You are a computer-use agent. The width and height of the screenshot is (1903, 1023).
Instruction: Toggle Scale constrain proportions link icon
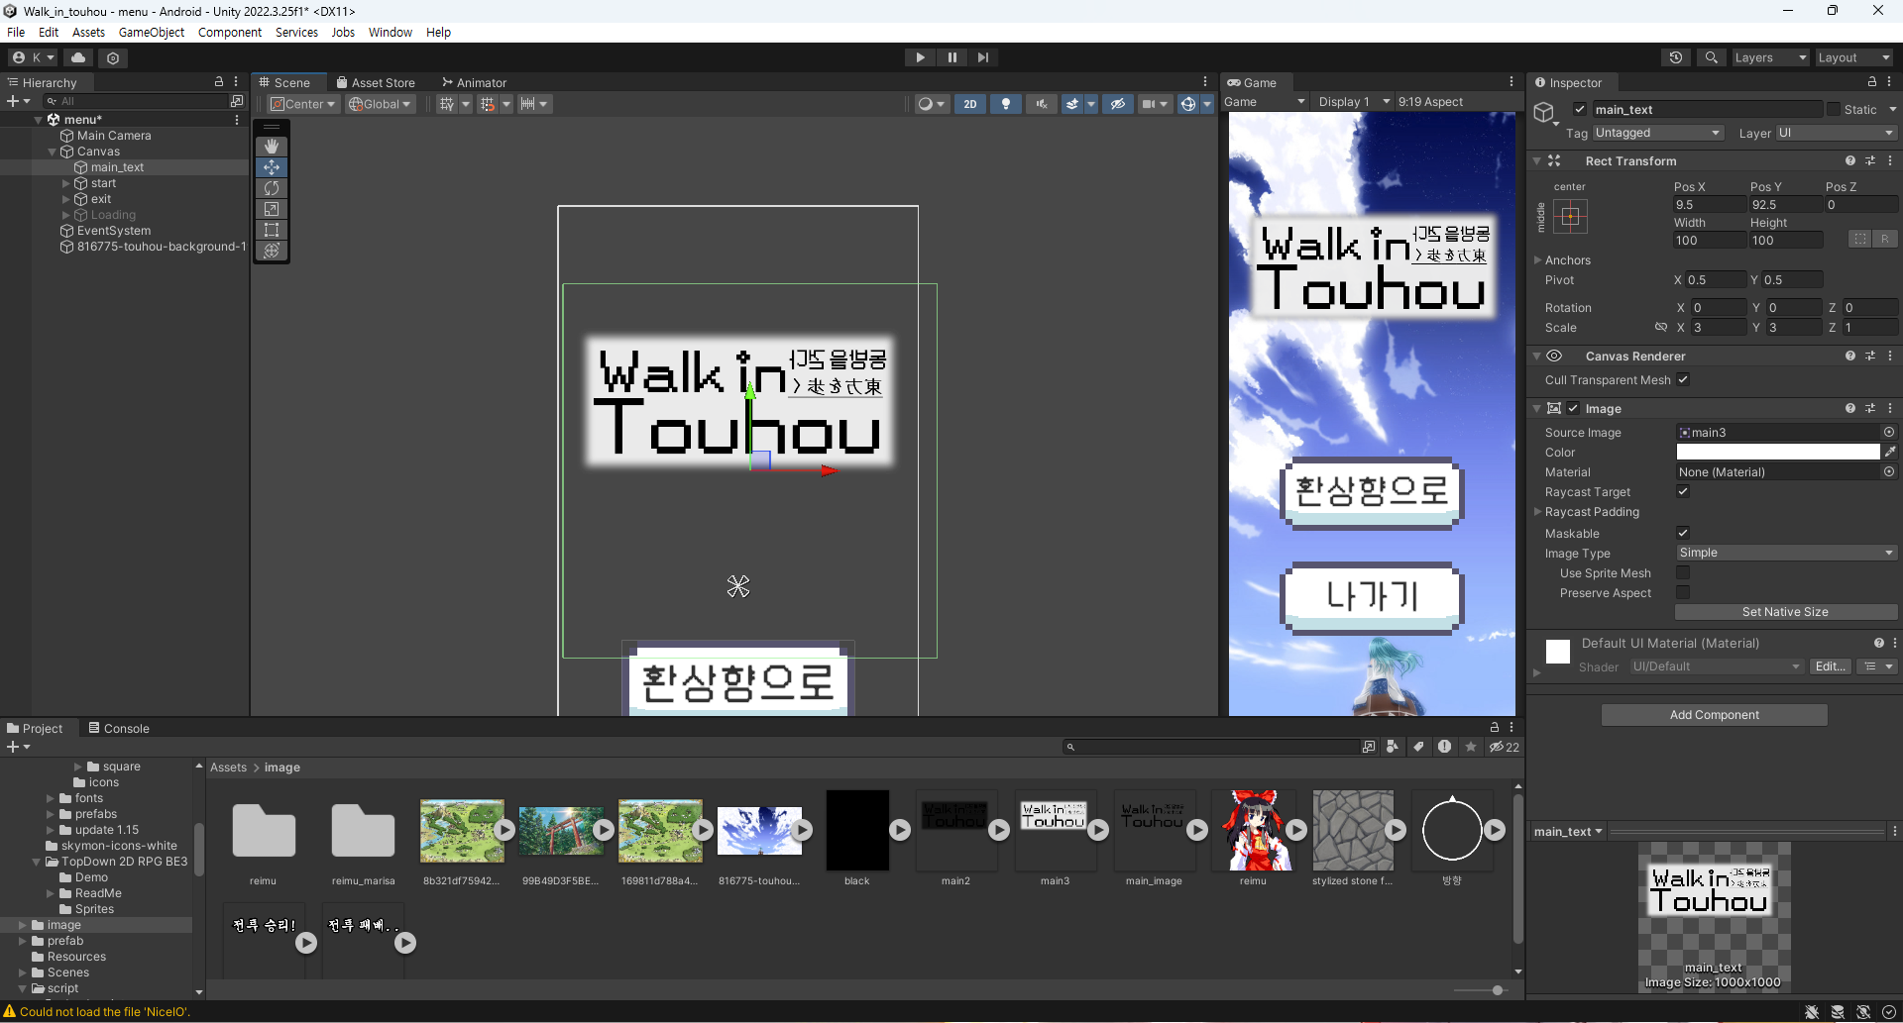coord(1661,327)
